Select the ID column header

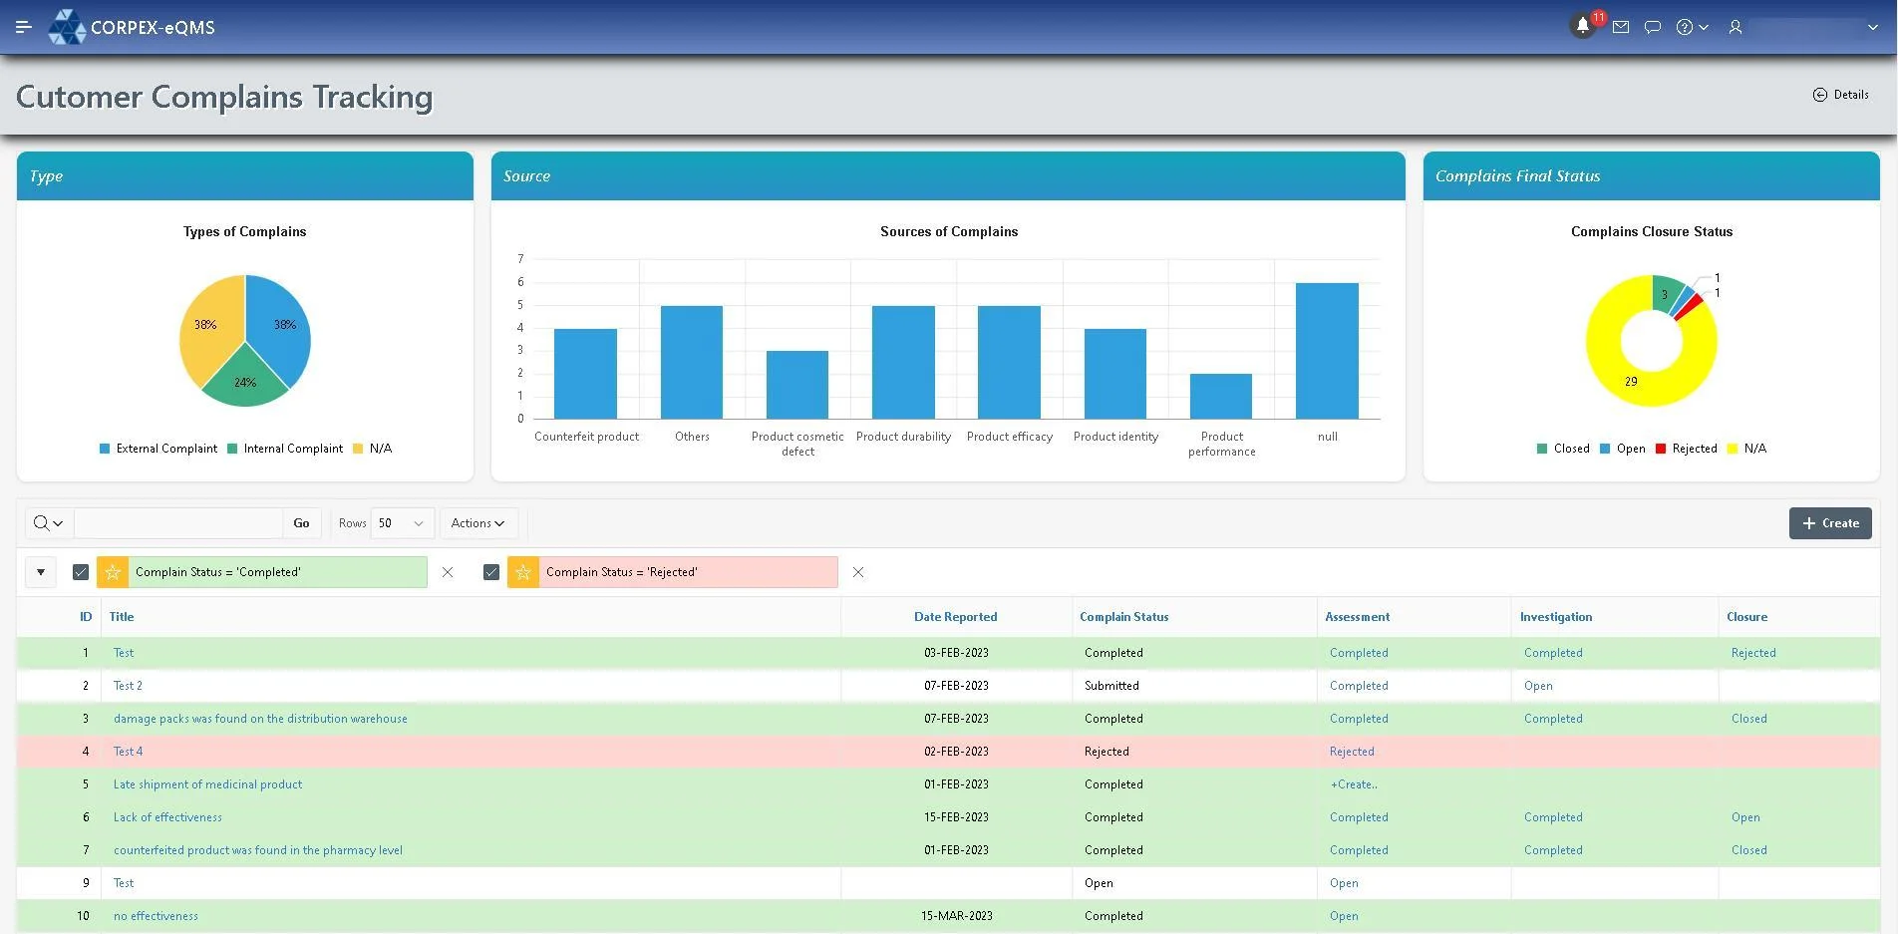(86, 617)
